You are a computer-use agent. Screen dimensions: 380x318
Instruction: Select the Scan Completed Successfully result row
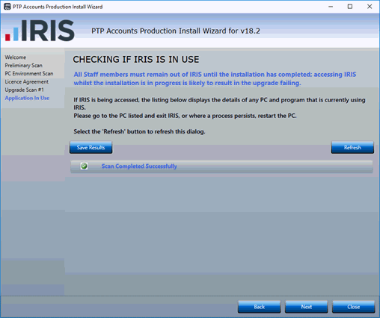[221, 166]
